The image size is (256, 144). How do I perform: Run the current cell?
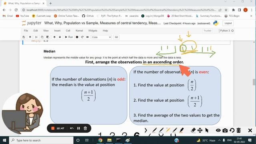[x=69, y=37]
